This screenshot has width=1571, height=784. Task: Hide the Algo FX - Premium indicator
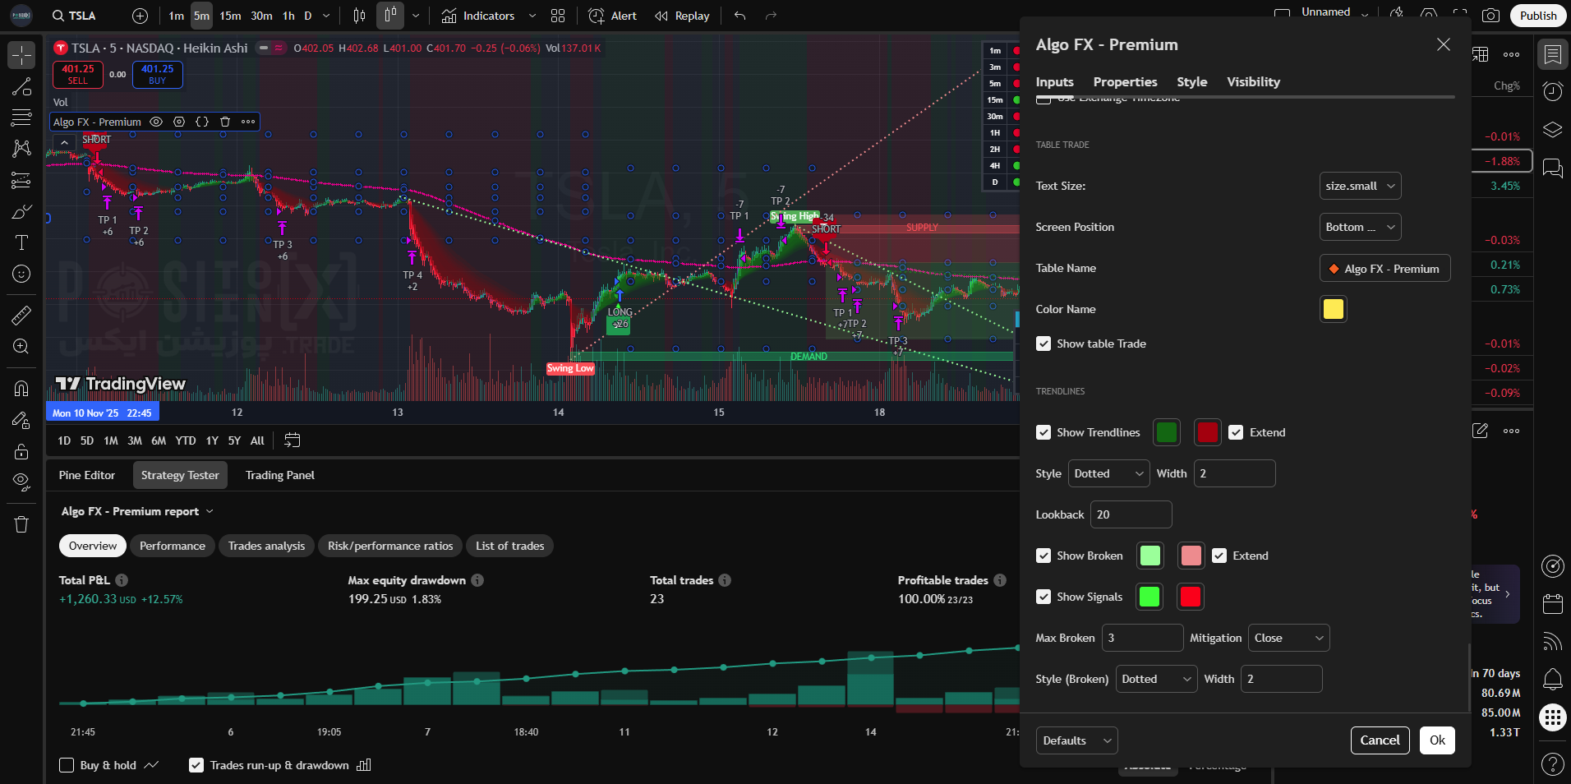156,122
